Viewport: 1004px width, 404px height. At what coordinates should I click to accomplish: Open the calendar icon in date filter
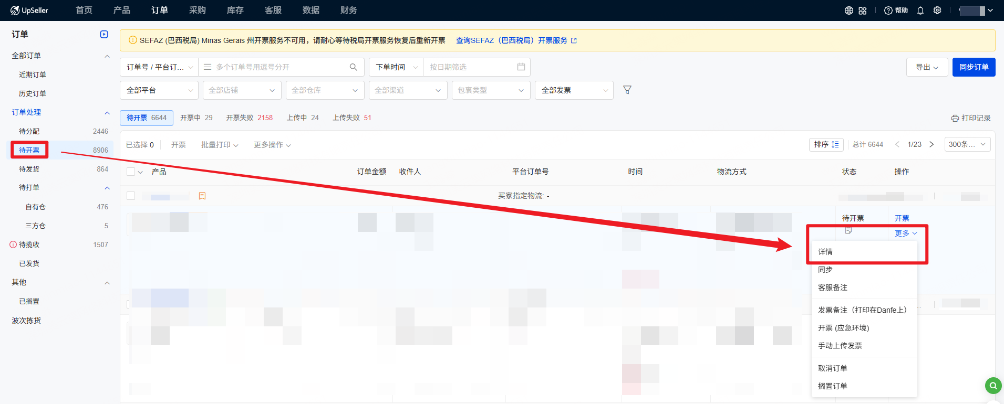[521, 67]
